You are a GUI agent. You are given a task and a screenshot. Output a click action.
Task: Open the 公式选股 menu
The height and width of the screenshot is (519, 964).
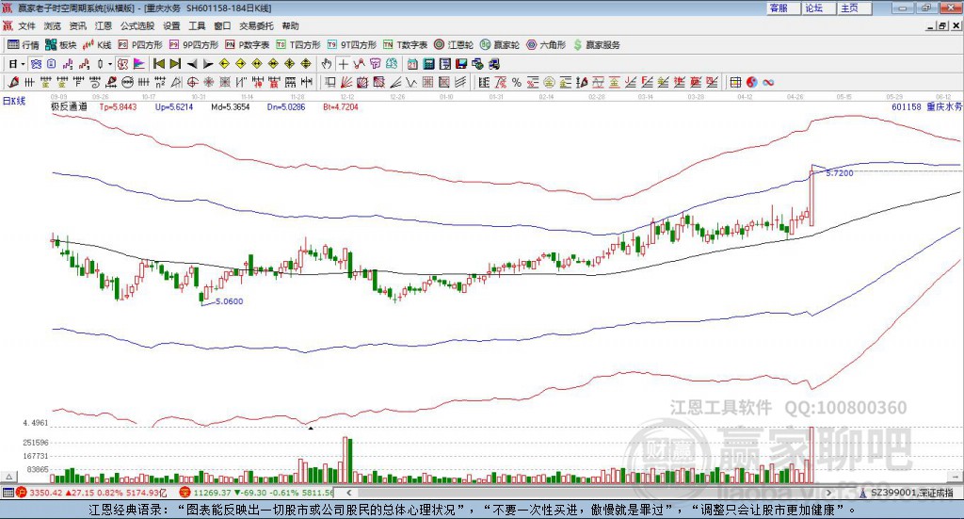click(137, 25)
